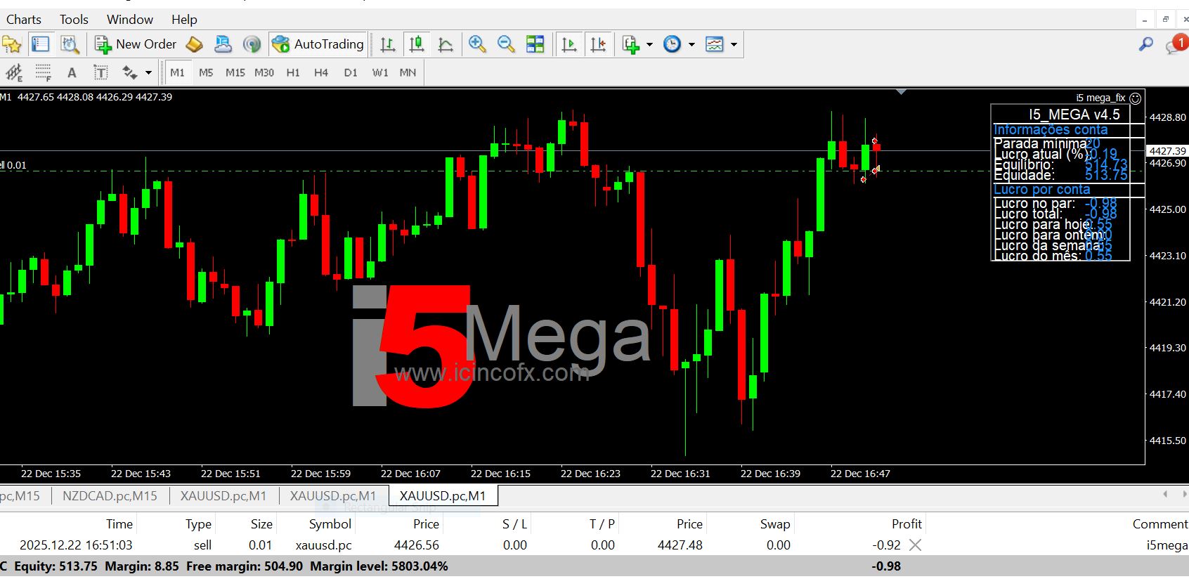This screenshot has width=1189, height=579.
Task: Switch to H1 timeframe
Action: pyautogui.click(x=293, y=72)
